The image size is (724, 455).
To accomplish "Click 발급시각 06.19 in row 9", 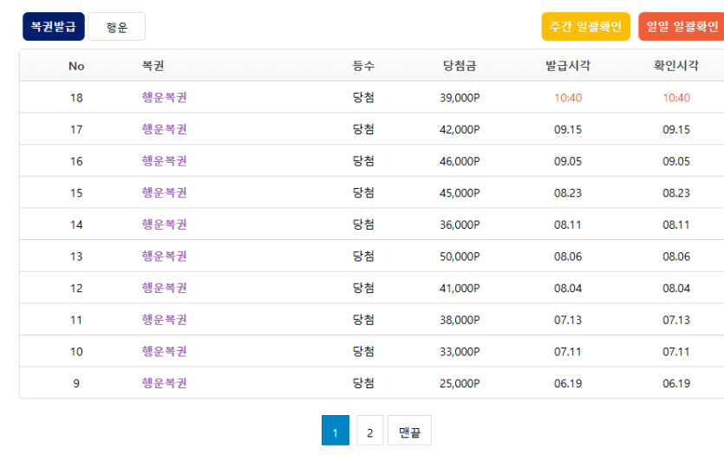I will (x=568, y=383).
